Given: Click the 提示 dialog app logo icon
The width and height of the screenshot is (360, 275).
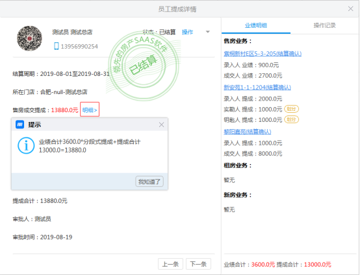Looking at the screenshot, I should pos(19,125).
